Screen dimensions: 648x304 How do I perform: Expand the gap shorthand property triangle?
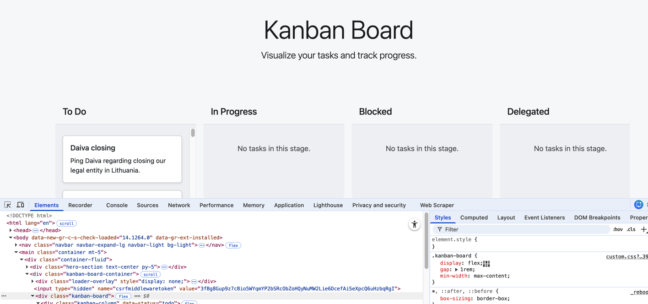[x=456, y=270]
